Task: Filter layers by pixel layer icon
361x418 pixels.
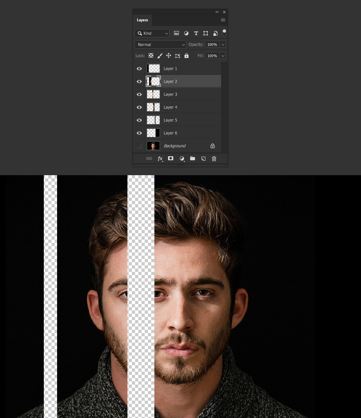Action: pos(176,33)
